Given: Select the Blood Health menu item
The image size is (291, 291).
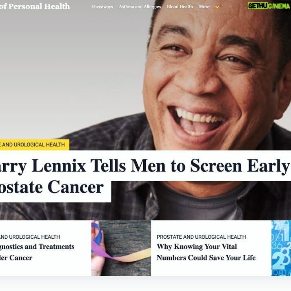Looking at the screenshot, I should (x=180, y=7).
